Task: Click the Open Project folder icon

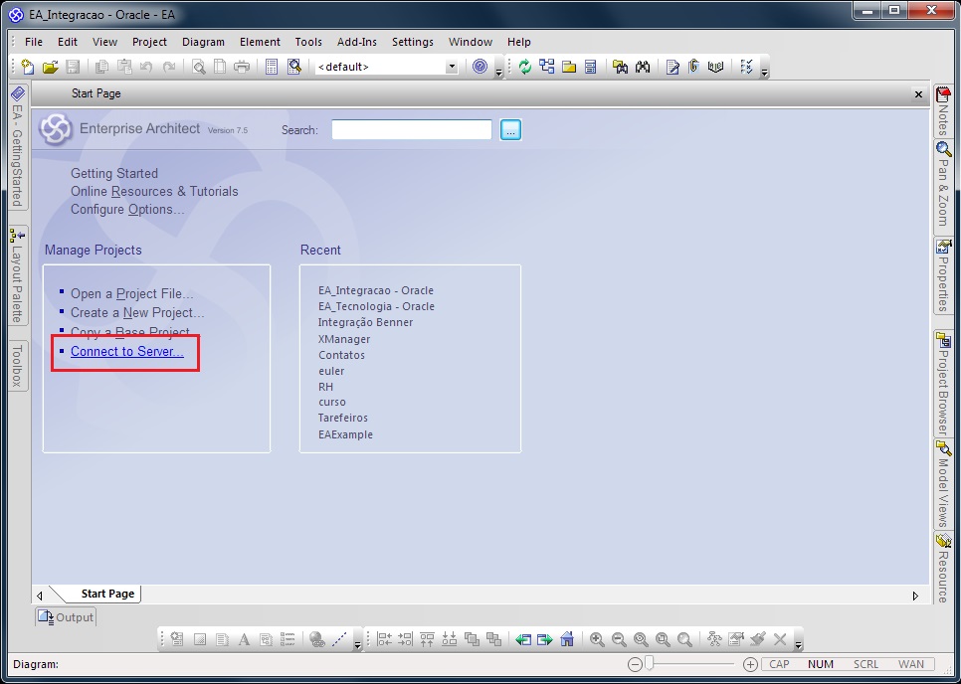Action: [51, 67]
